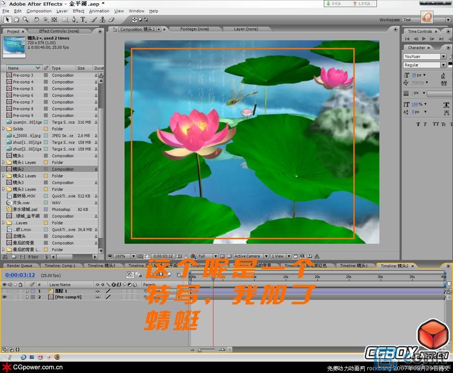The width and height of the screenshot is (453, 373).
Task: Click Toggle Transparency Grid icon
Action: (x=229, y=256)
